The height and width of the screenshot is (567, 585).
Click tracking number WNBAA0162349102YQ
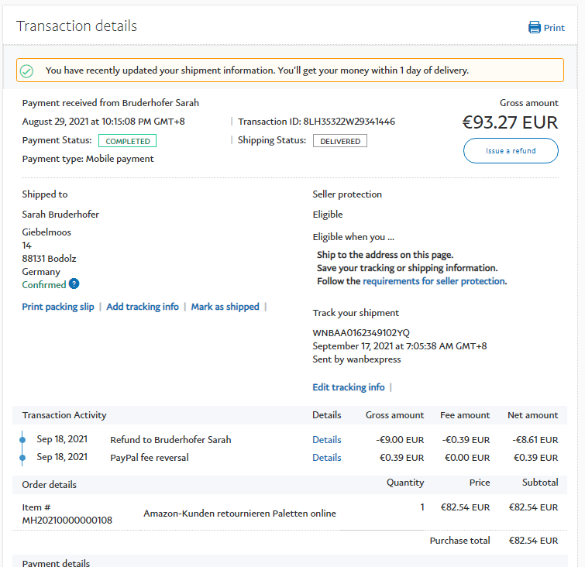(360, 333)
